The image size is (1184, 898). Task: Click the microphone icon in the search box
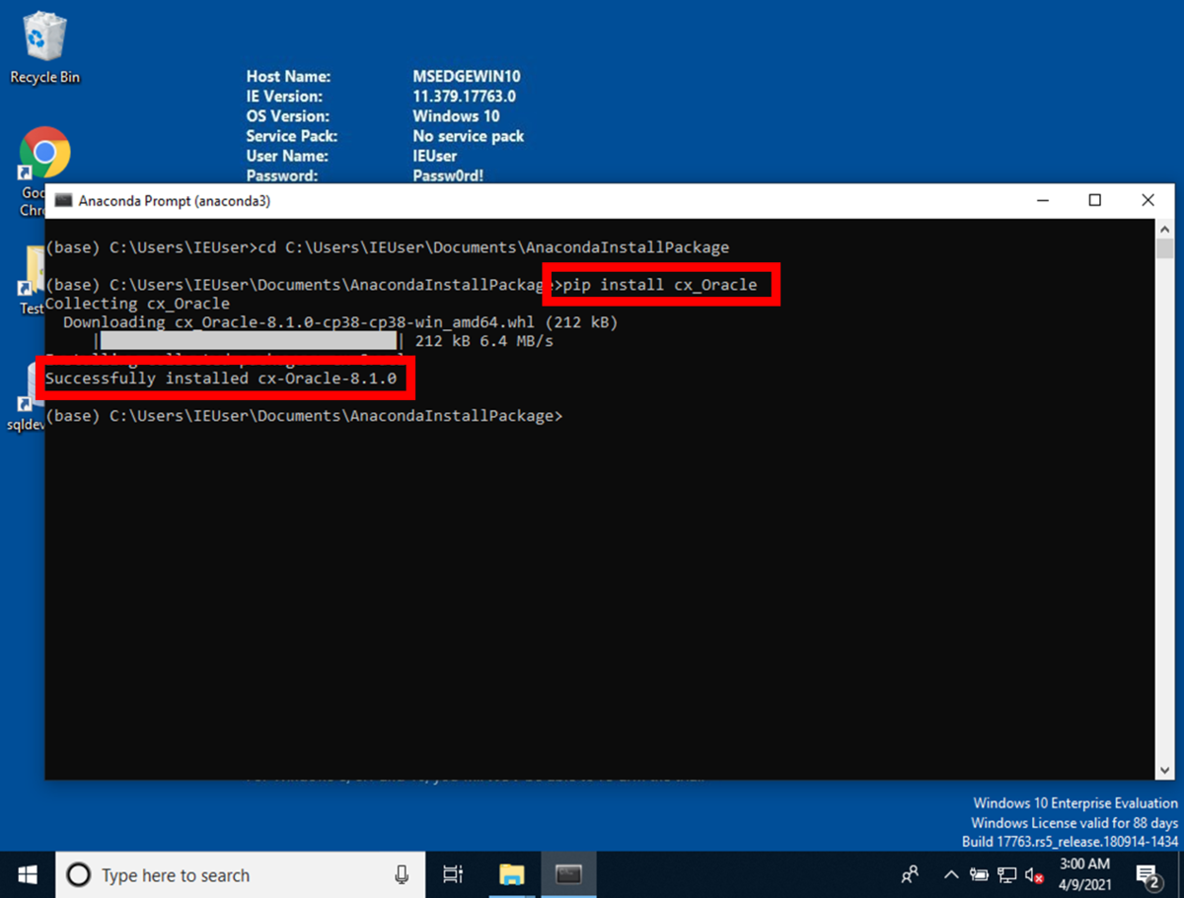[x=402, y=874]
